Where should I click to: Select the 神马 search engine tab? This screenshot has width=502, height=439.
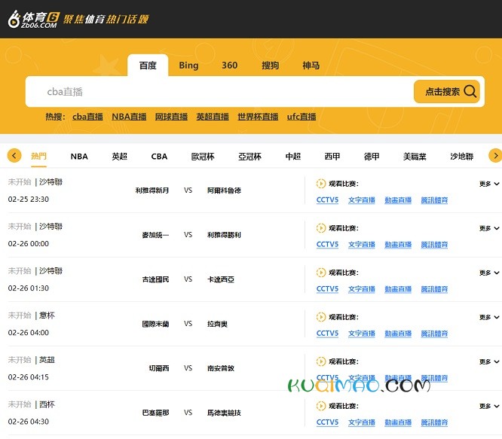click(x=311, y=66)
